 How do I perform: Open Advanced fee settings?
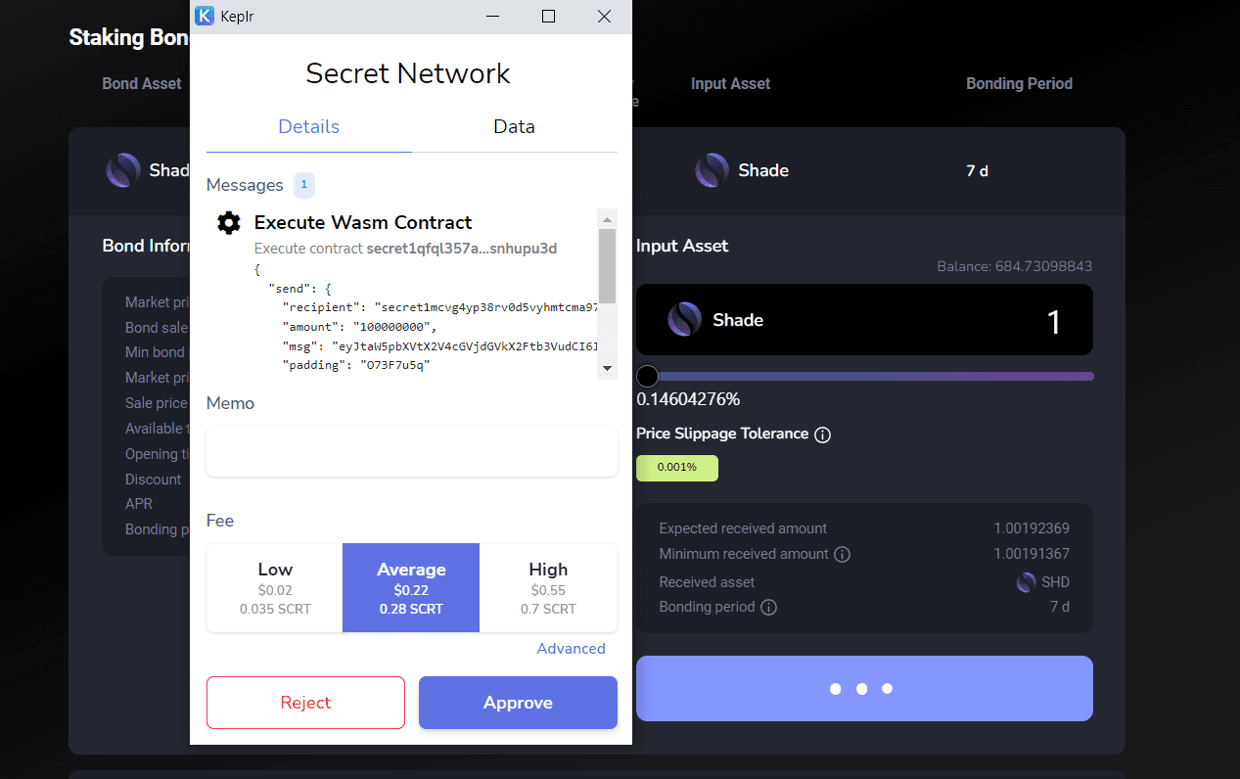click(x=571, y=649)
